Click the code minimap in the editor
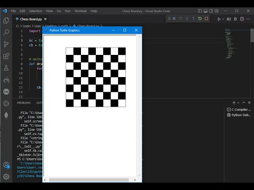254x190 pixels. point(230,43)
